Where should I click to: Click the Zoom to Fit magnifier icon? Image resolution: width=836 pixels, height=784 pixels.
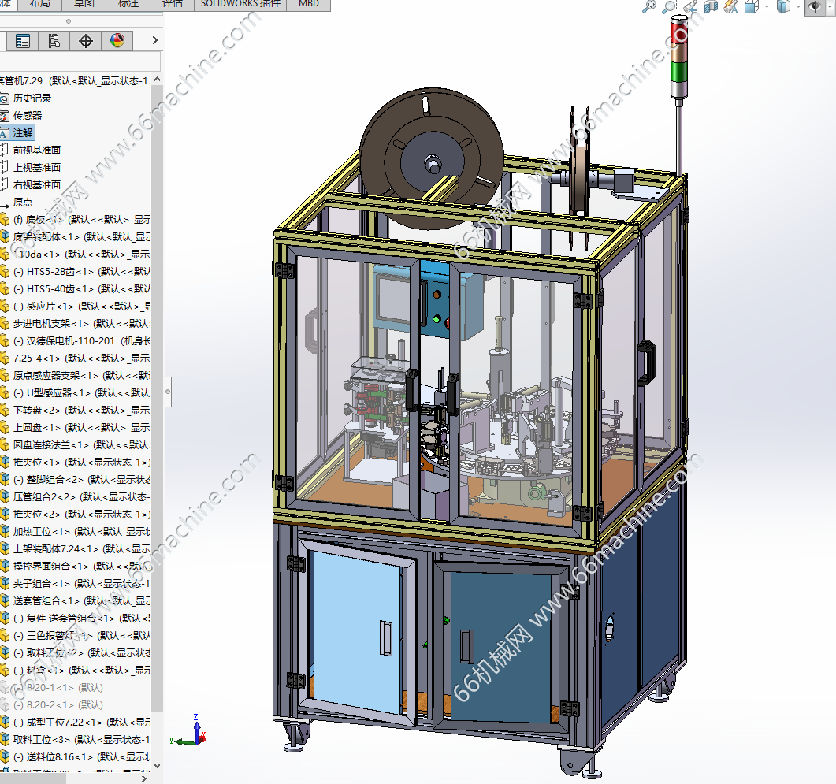[649, 6]
